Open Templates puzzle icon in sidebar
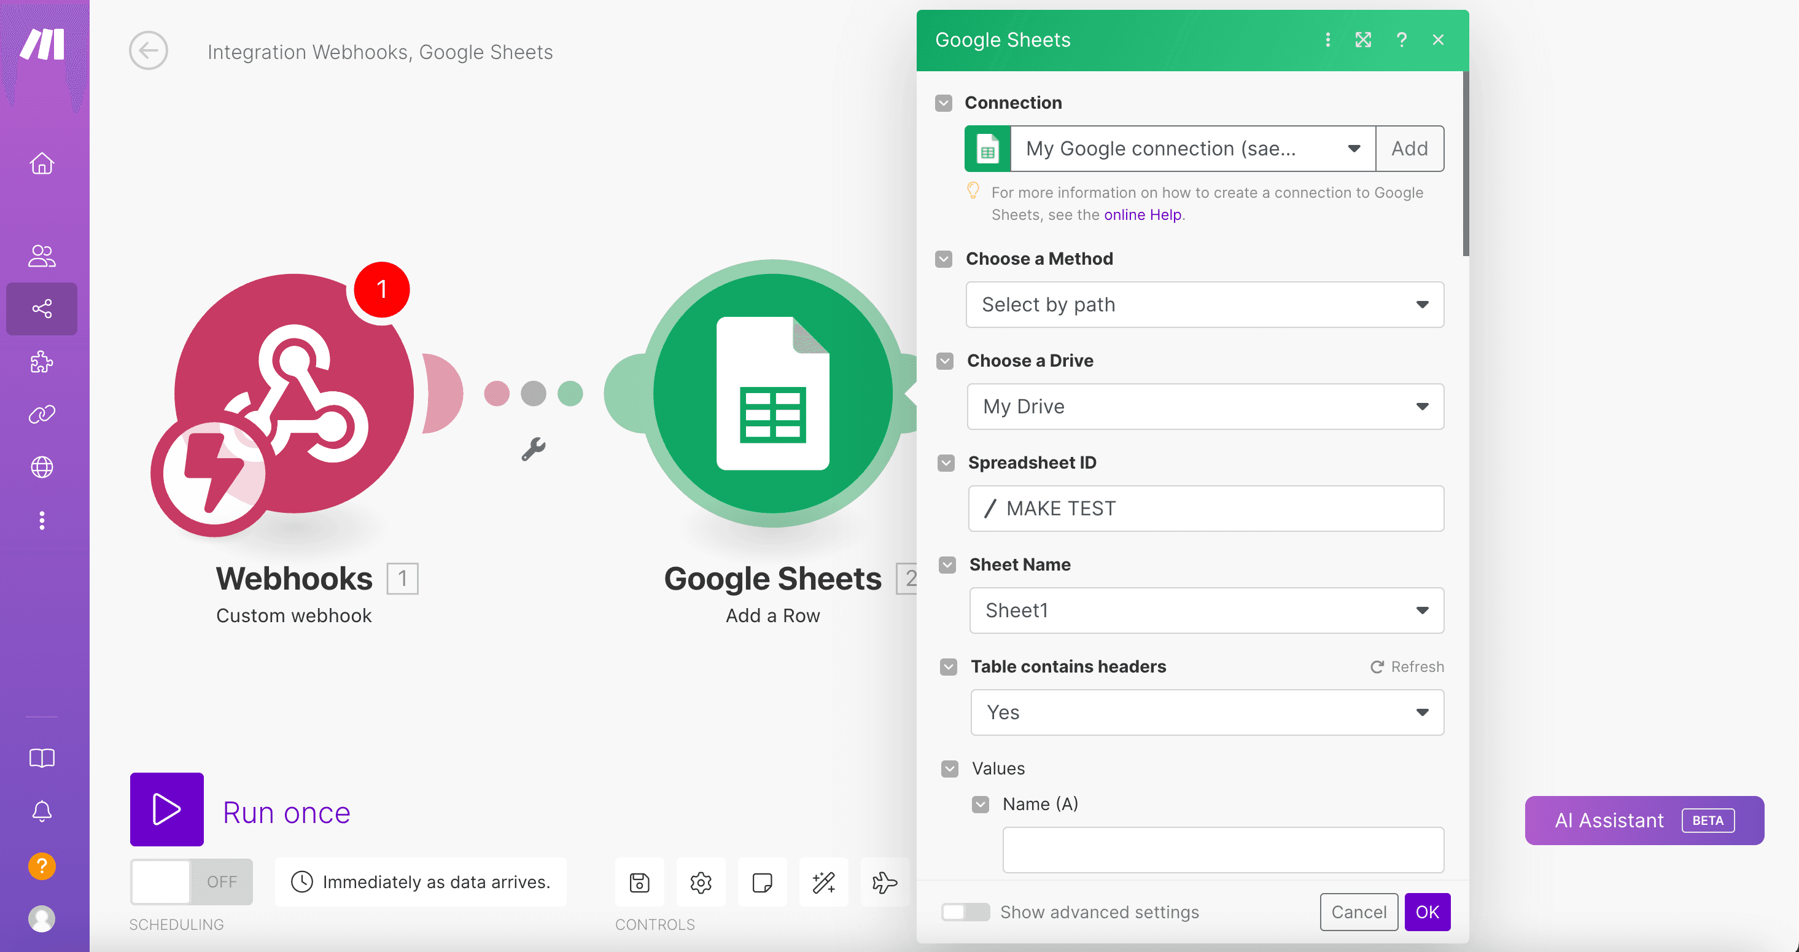Image resolution: width=1799 pixels, height=952 pixels. [x=42, y=362]
